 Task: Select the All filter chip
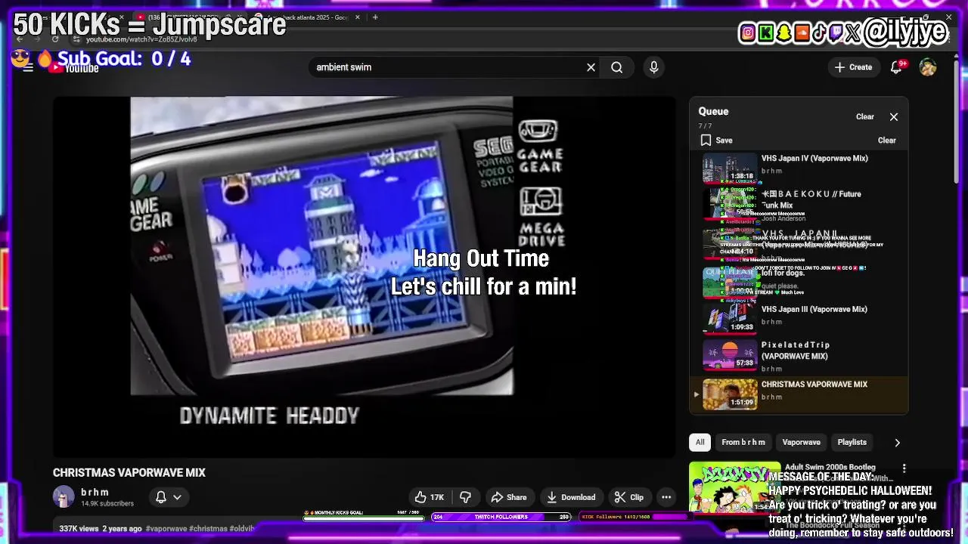click(x=700, y=442)
